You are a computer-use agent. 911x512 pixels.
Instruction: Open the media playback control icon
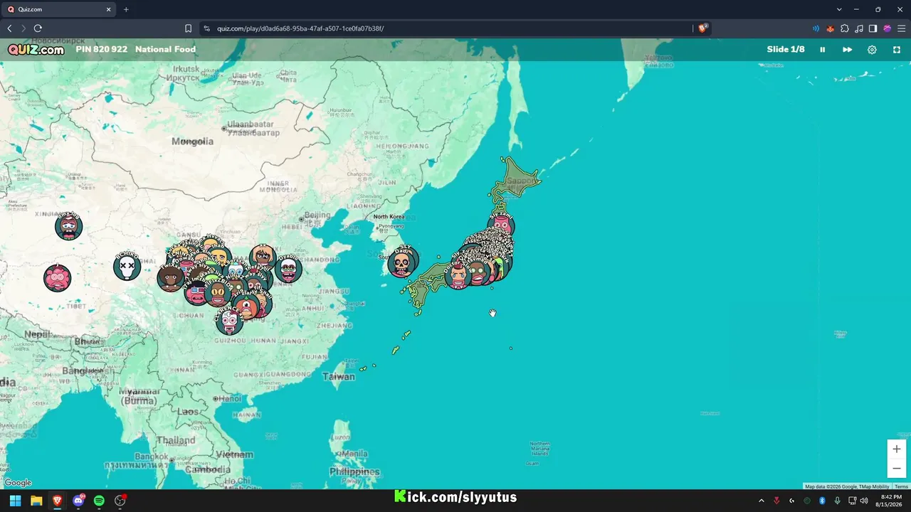[859, 28]
